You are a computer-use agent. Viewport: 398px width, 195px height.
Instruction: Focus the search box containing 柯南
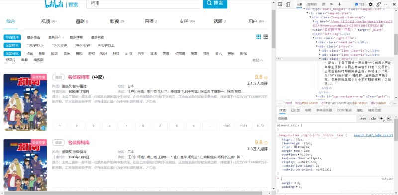pyautogui.click(x=143, y=4)
